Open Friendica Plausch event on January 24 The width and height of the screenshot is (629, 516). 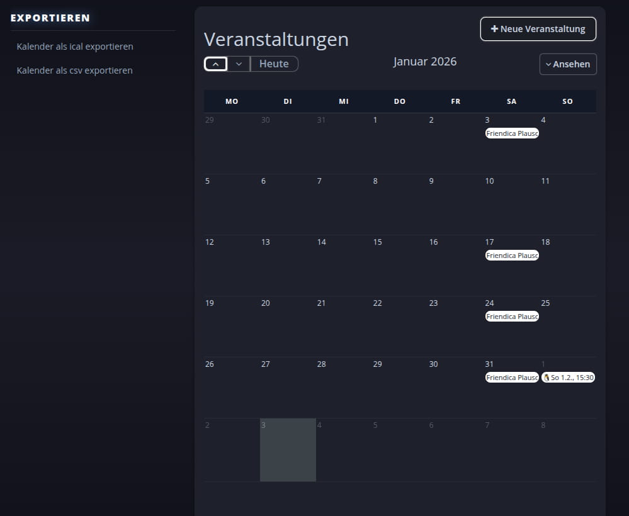point(512,317)
